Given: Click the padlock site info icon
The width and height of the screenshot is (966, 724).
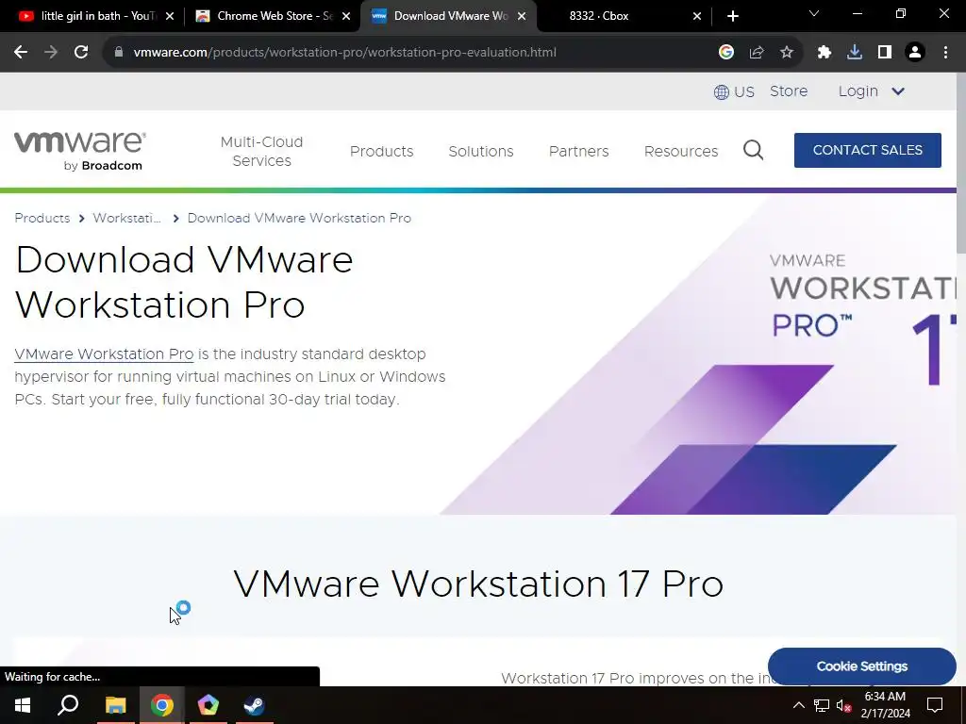Looking at the screenshot, I should [x=119, y=53].
